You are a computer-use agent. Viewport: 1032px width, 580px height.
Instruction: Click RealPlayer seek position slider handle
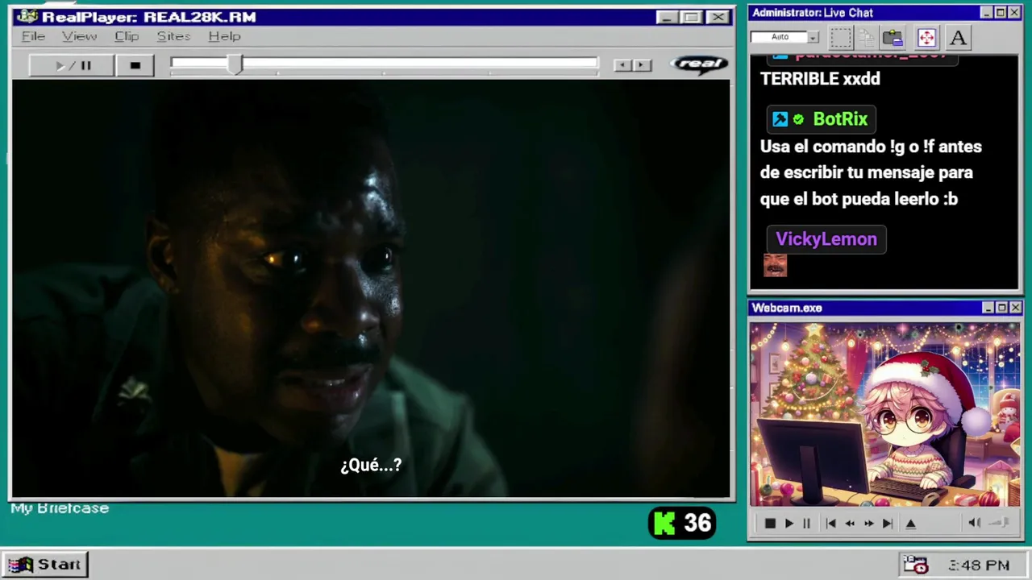tap(235, 65)
